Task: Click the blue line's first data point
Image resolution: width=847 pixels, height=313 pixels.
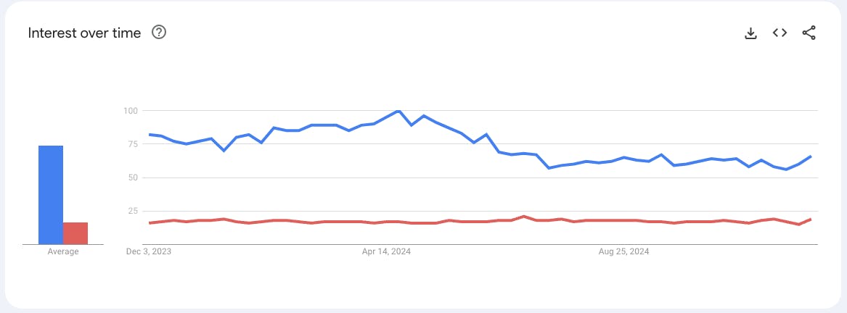Action: pyautogui.click(x=149, y=134)
